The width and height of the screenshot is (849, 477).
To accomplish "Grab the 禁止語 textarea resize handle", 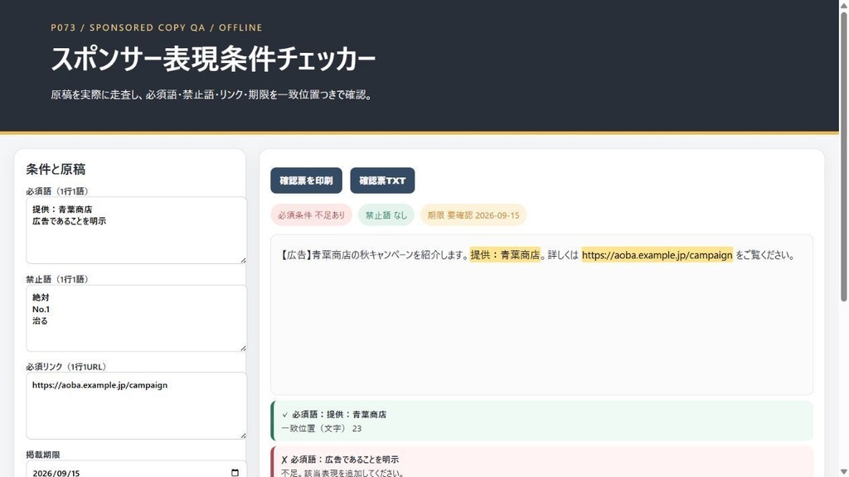I will click(x=243, y=349).
